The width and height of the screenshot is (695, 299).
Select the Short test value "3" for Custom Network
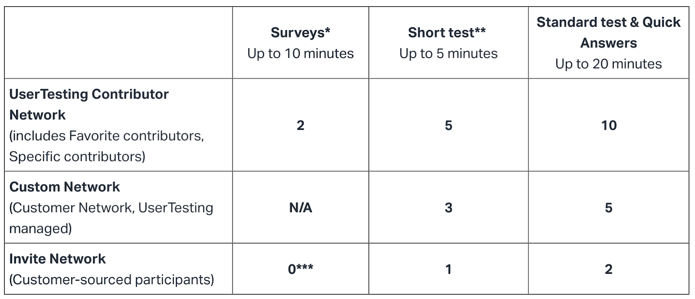point(448,208)
